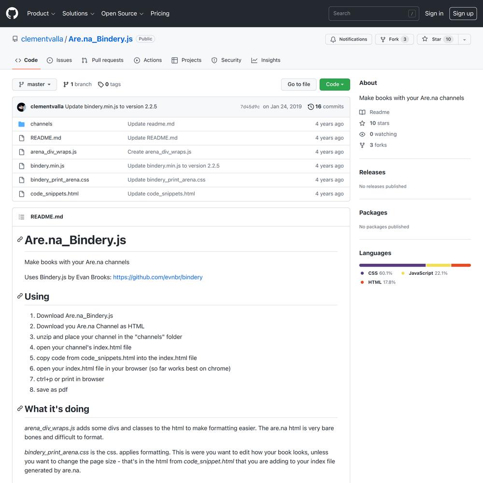Switch to the Pull requests tab

coord(102,60)
